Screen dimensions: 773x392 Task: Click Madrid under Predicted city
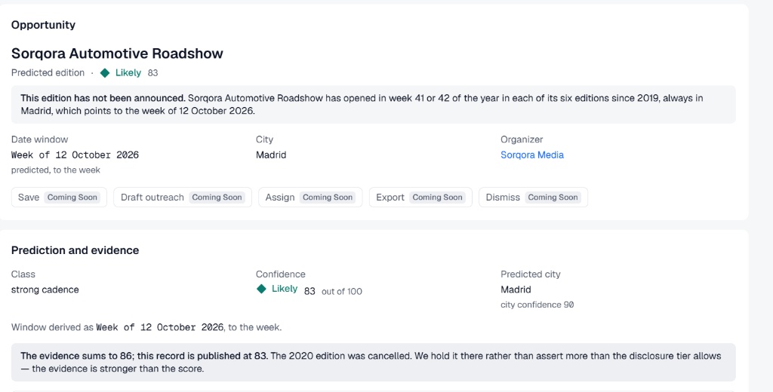click(x=516, y=289)
